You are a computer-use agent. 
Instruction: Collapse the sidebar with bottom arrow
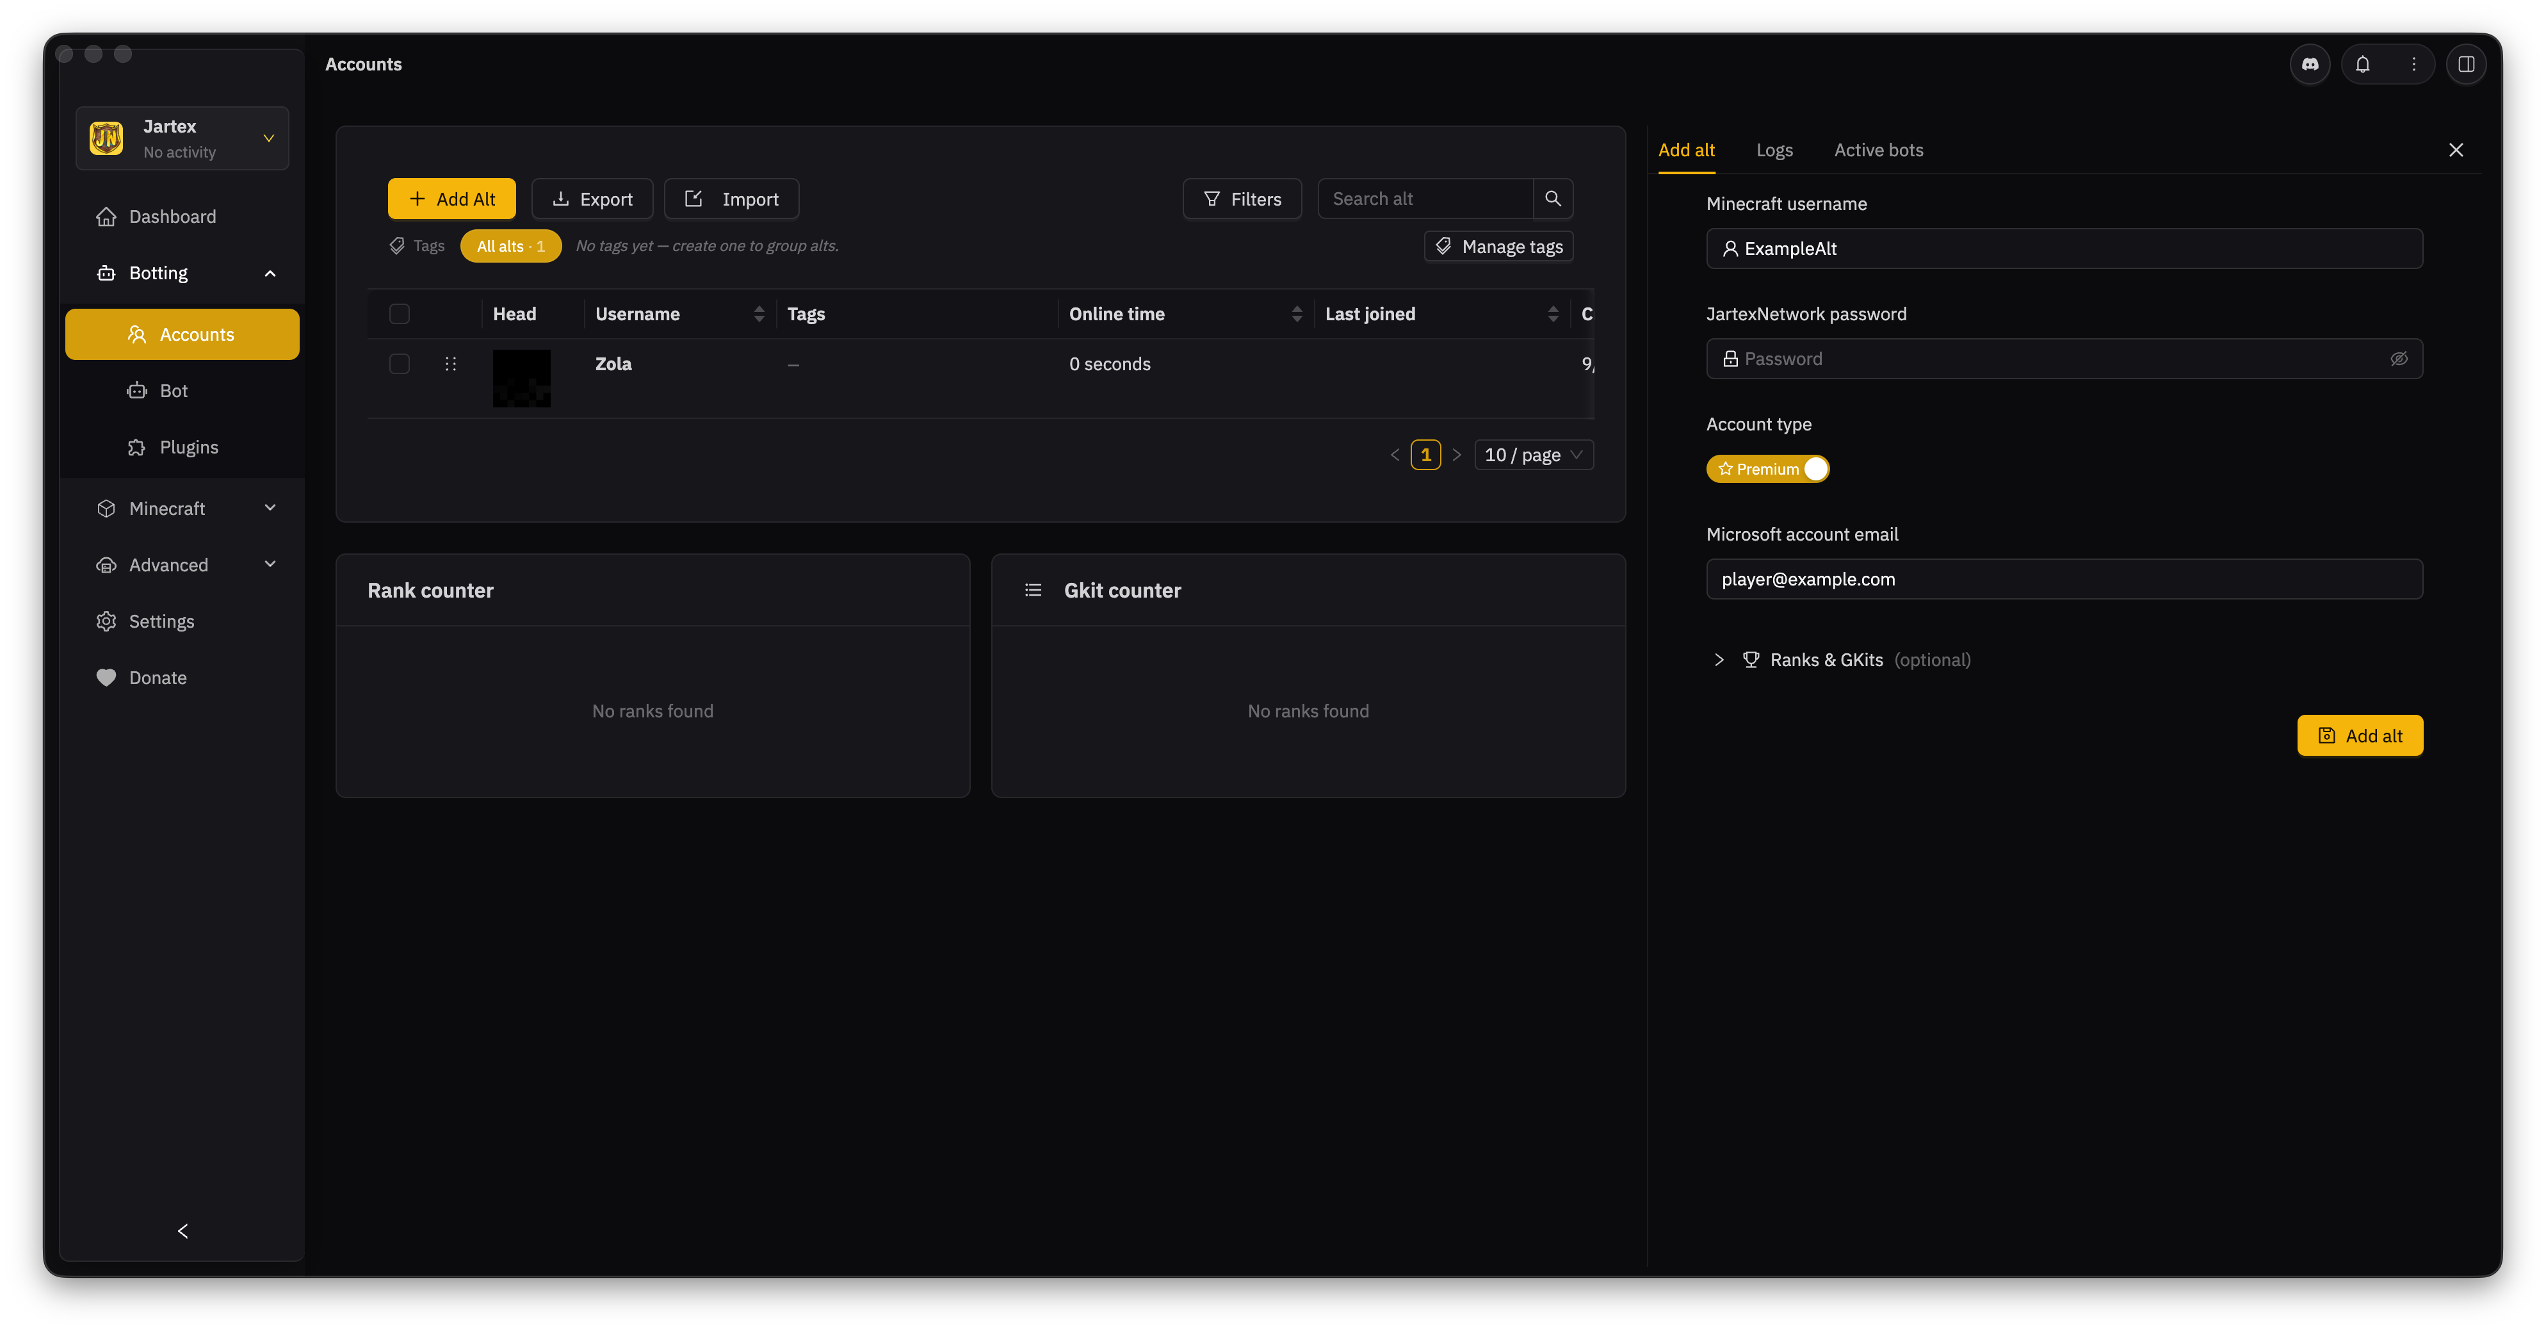[183, 1230]
